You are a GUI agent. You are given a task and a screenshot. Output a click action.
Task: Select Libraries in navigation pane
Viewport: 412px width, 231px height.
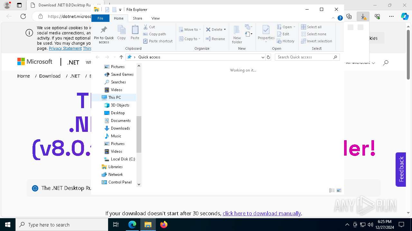click(112, 167)
